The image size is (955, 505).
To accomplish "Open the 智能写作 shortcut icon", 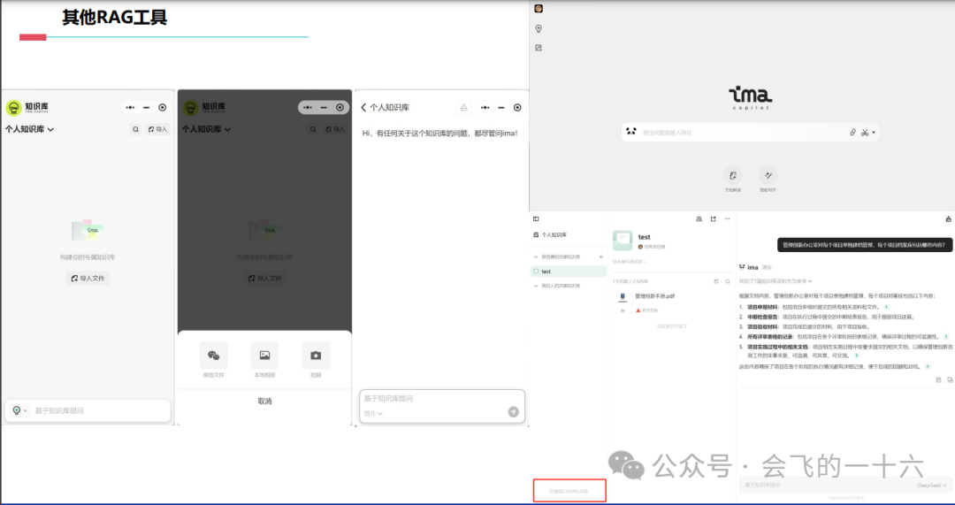I will pyautogui.click(x=768, y=175).
